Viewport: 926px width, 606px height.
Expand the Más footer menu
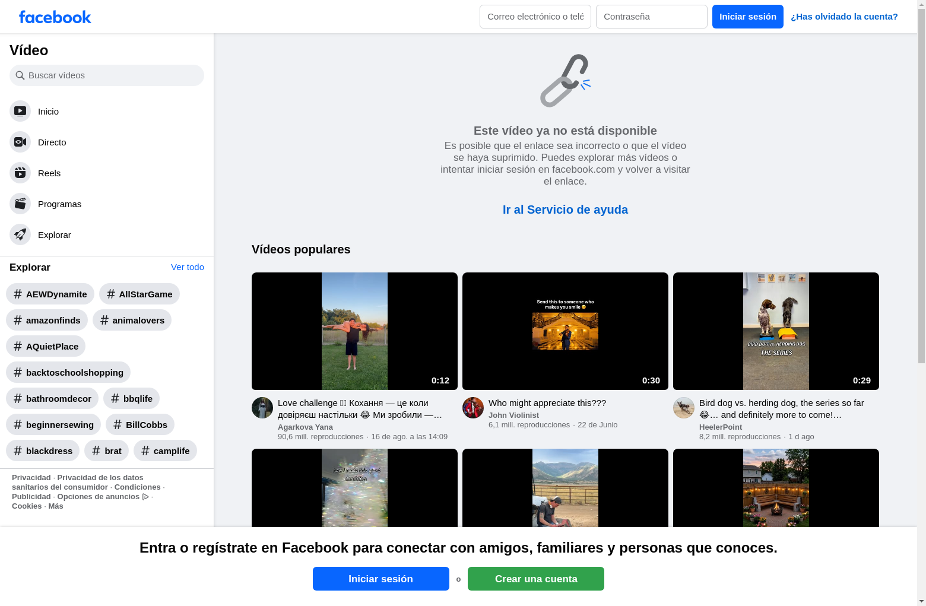(x=56, y=506)
